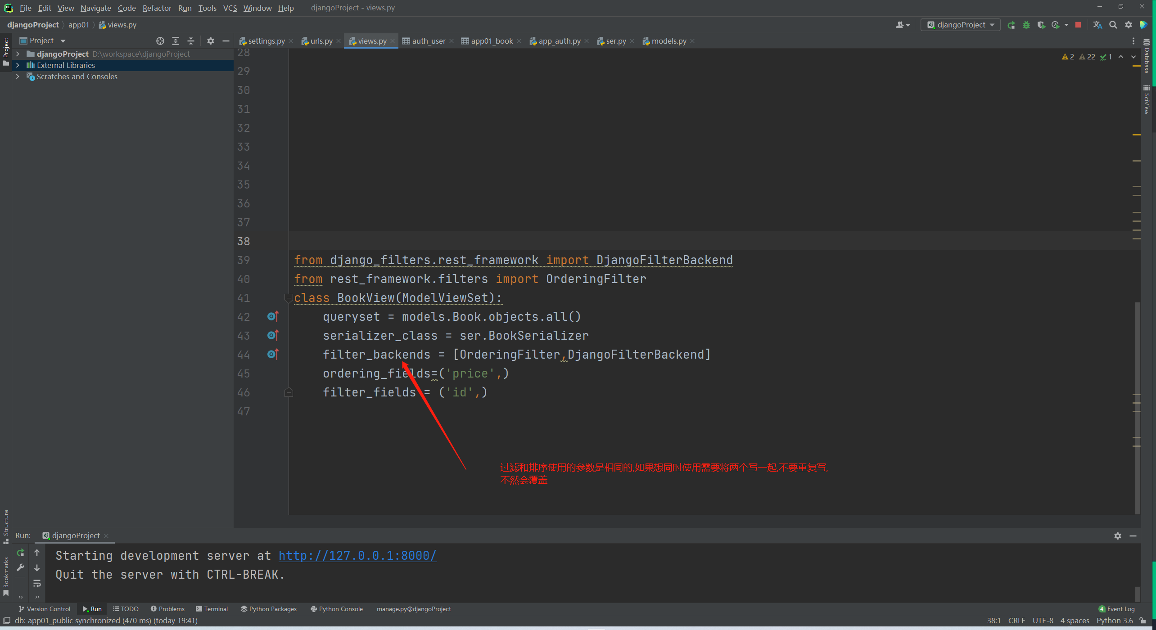Click the soft-wrap icon in Run panel
Image resolution: width=1156 pixels, height=630 pixels.
[37, 584]
